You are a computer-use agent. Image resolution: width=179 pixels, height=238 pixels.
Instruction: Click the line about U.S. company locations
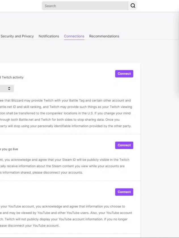click(65, 113)
